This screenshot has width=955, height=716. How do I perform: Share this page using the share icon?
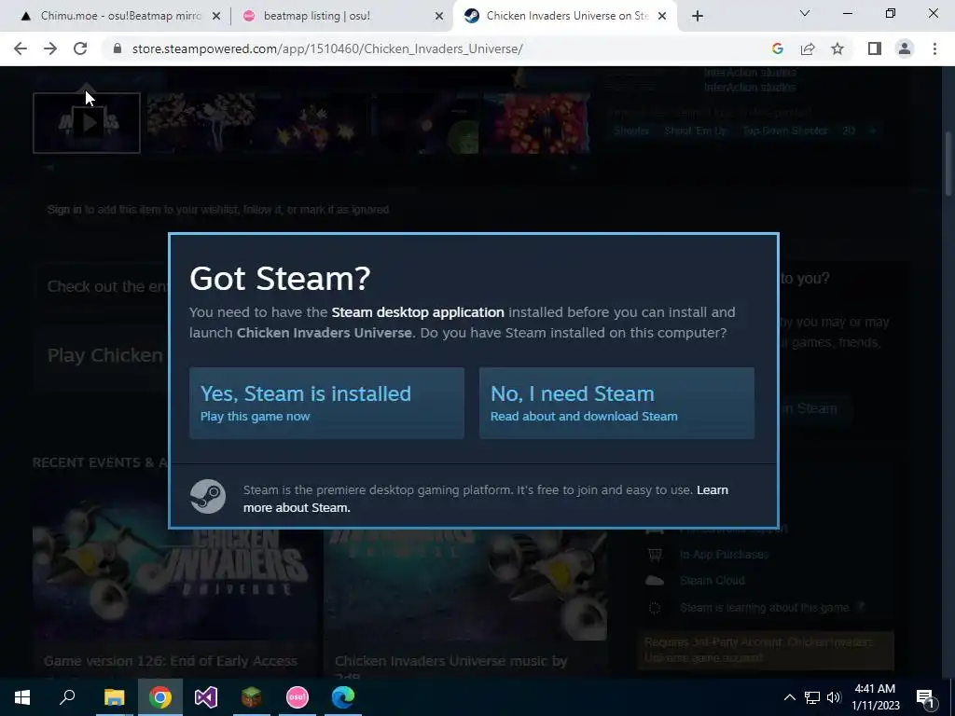click(x=808, y=48)
